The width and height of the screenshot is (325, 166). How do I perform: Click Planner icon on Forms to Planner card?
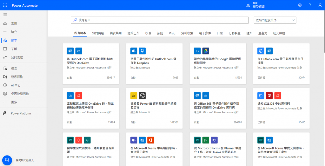(x=206, y=140)
